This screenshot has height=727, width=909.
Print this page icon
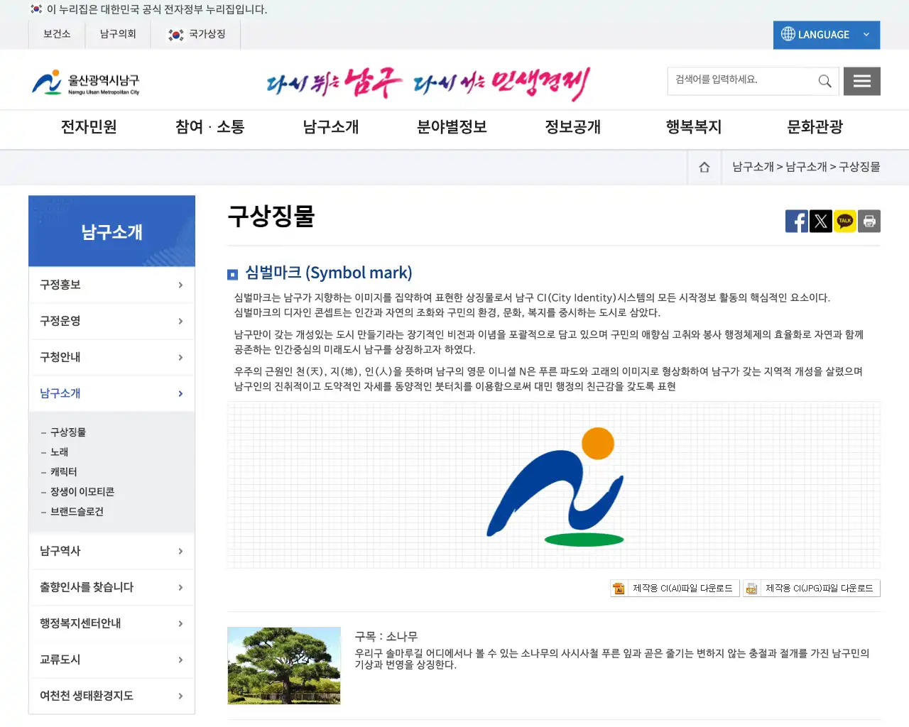click(869, 221)
